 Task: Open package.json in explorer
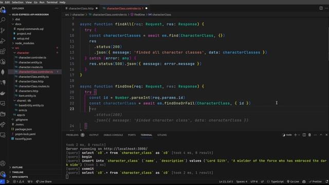click(24, 129)
